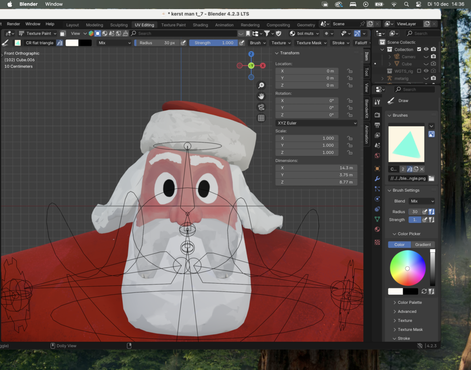
Task: Toggle Scale Y lock icon
Action: click(350, 145)
